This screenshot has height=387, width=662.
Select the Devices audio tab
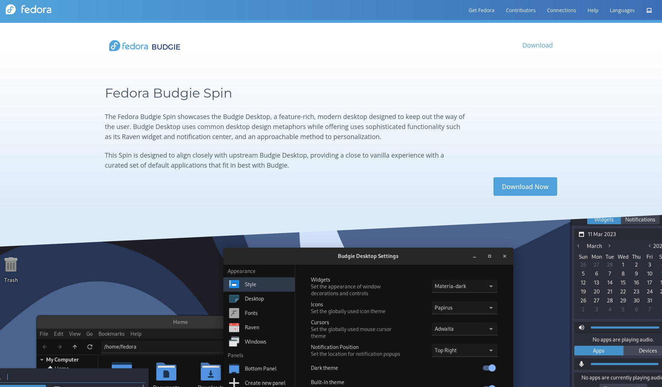[x=644, y=351]
